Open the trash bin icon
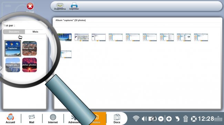Screen dimensions: 224x125 pyautogui.click(x=185, y=119)
